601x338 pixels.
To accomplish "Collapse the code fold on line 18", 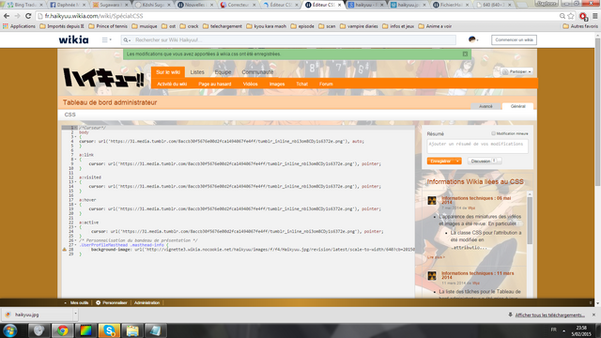I will (75, 205).
